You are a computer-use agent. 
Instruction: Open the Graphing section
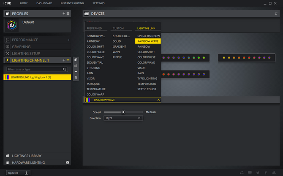click(37, 47)
